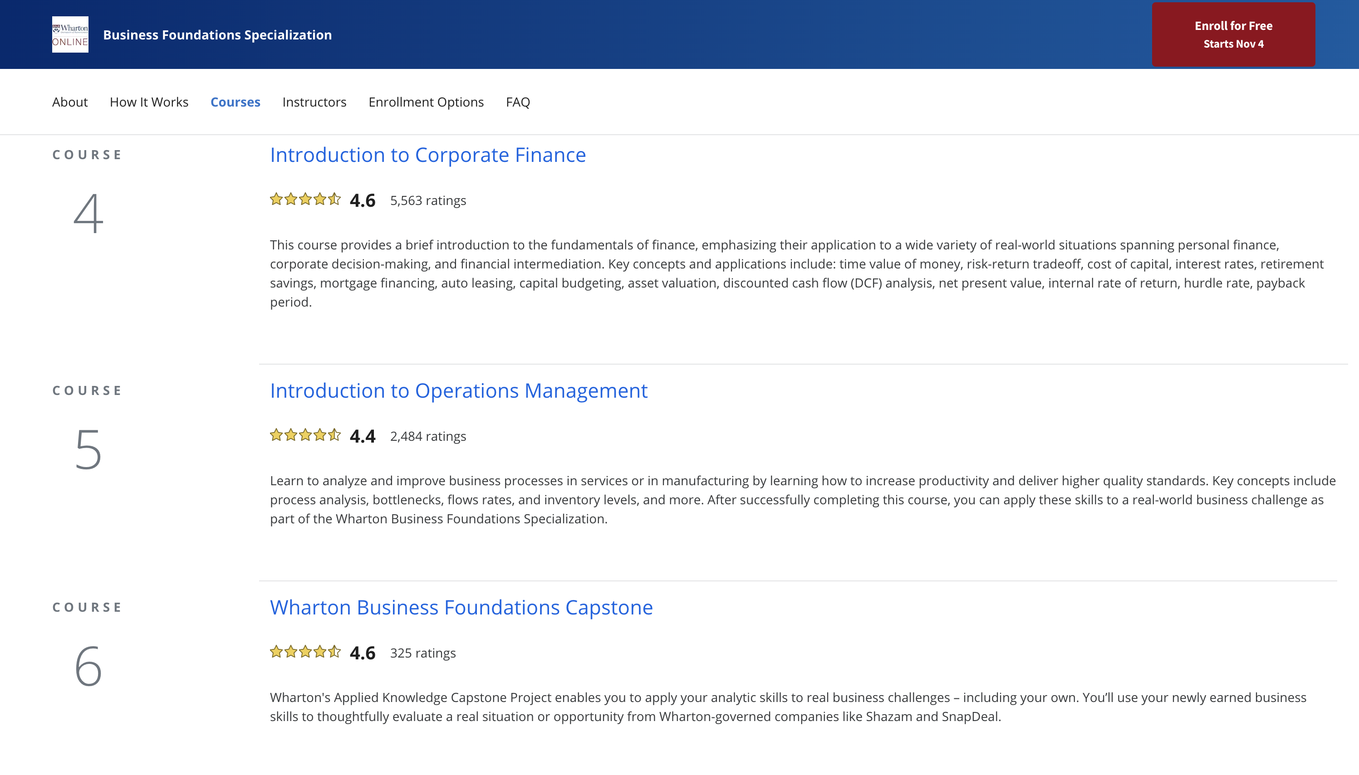Click the 2,484 ratings text
Viewport: 1359px width, 775px height.
click(x=427, y=436)
